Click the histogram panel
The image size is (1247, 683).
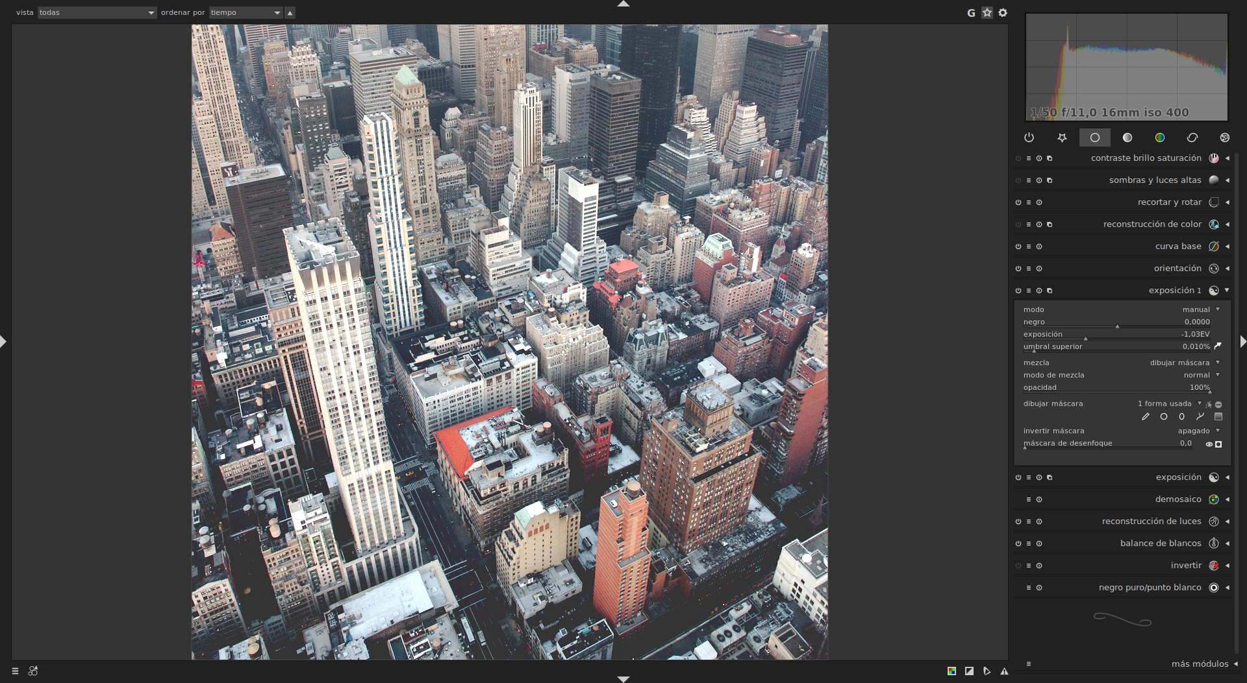pyautogui.click(x=1127, y=67)
